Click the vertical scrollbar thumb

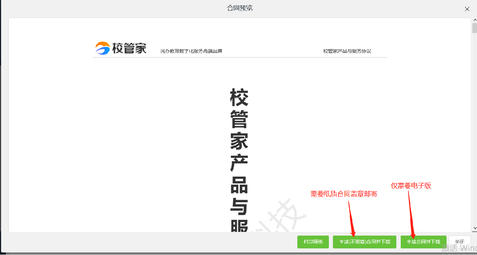pyautogui.click(x=474, y=28)
